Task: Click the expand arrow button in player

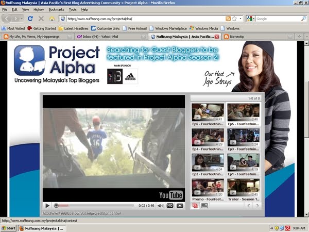Action: [x=180, y=206]
